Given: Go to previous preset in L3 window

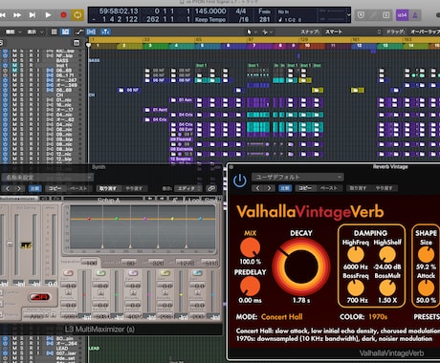Looking at the screenshot, I should 8,188.
